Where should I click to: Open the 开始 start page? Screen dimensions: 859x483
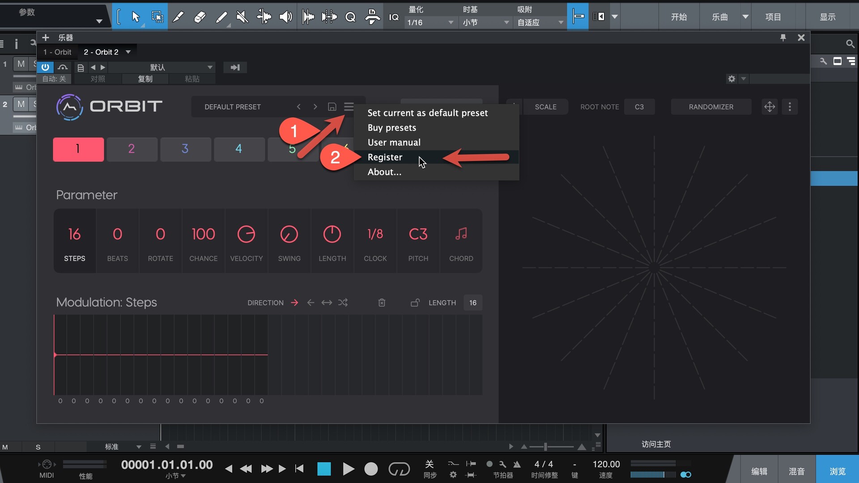click(x=678, y=17)
